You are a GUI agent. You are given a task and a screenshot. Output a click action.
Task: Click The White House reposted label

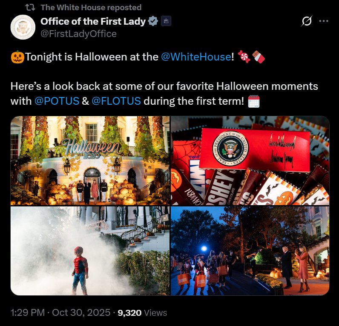[x=91, y=8]
